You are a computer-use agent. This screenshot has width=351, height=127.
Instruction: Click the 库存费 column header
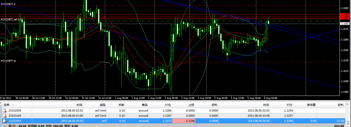tap(305, 105)
